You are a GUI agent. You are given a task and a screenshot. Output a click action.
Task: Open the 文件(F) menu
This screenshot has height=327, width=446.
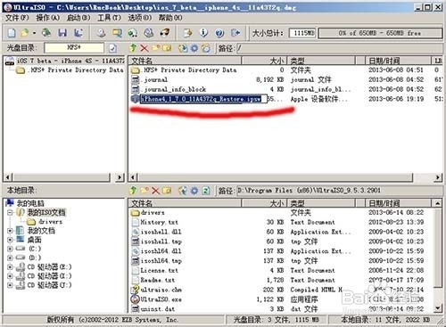tap(17, 18)
